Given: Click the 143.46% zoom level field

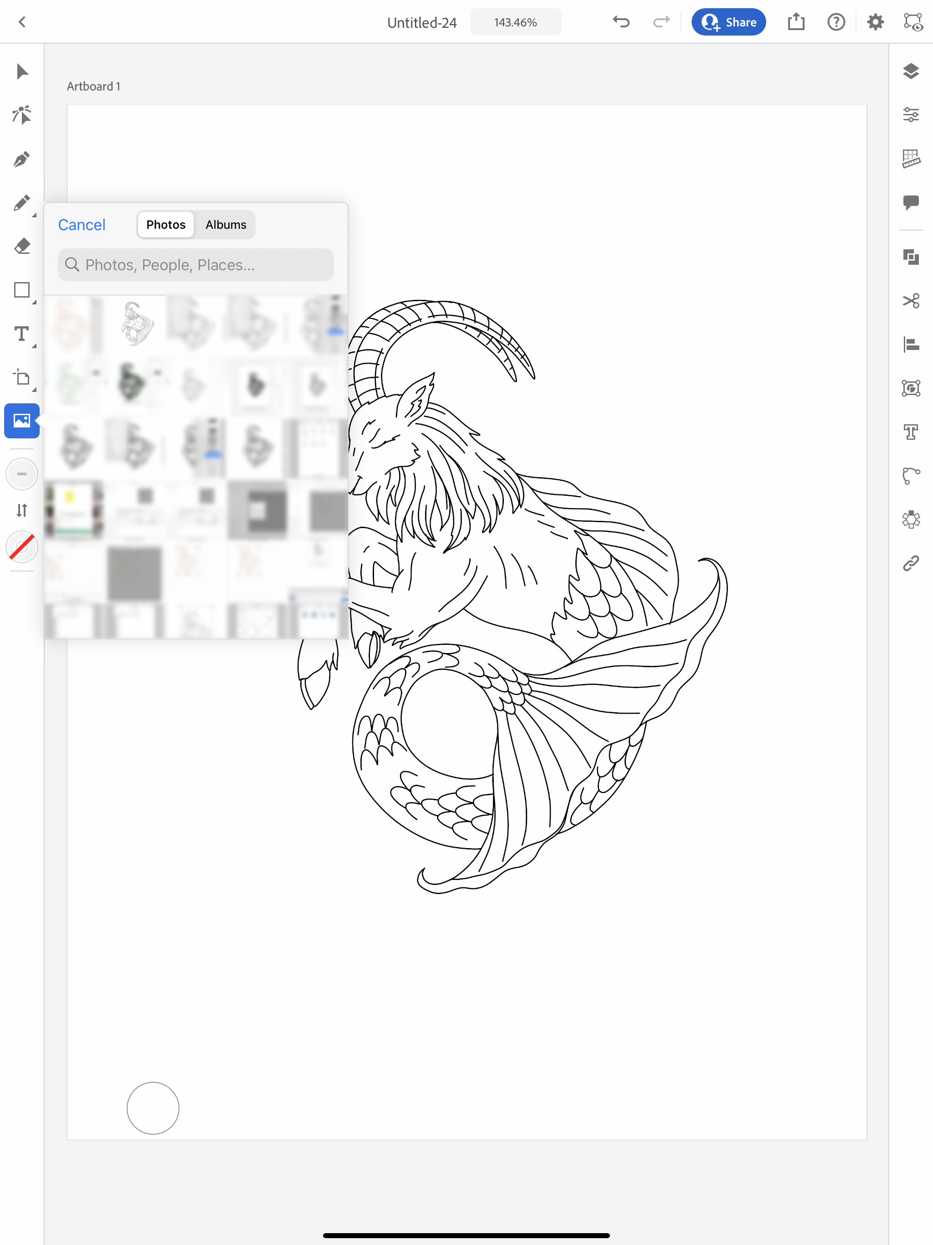Looking at the screenshot, I should click(x=515, y=22).
